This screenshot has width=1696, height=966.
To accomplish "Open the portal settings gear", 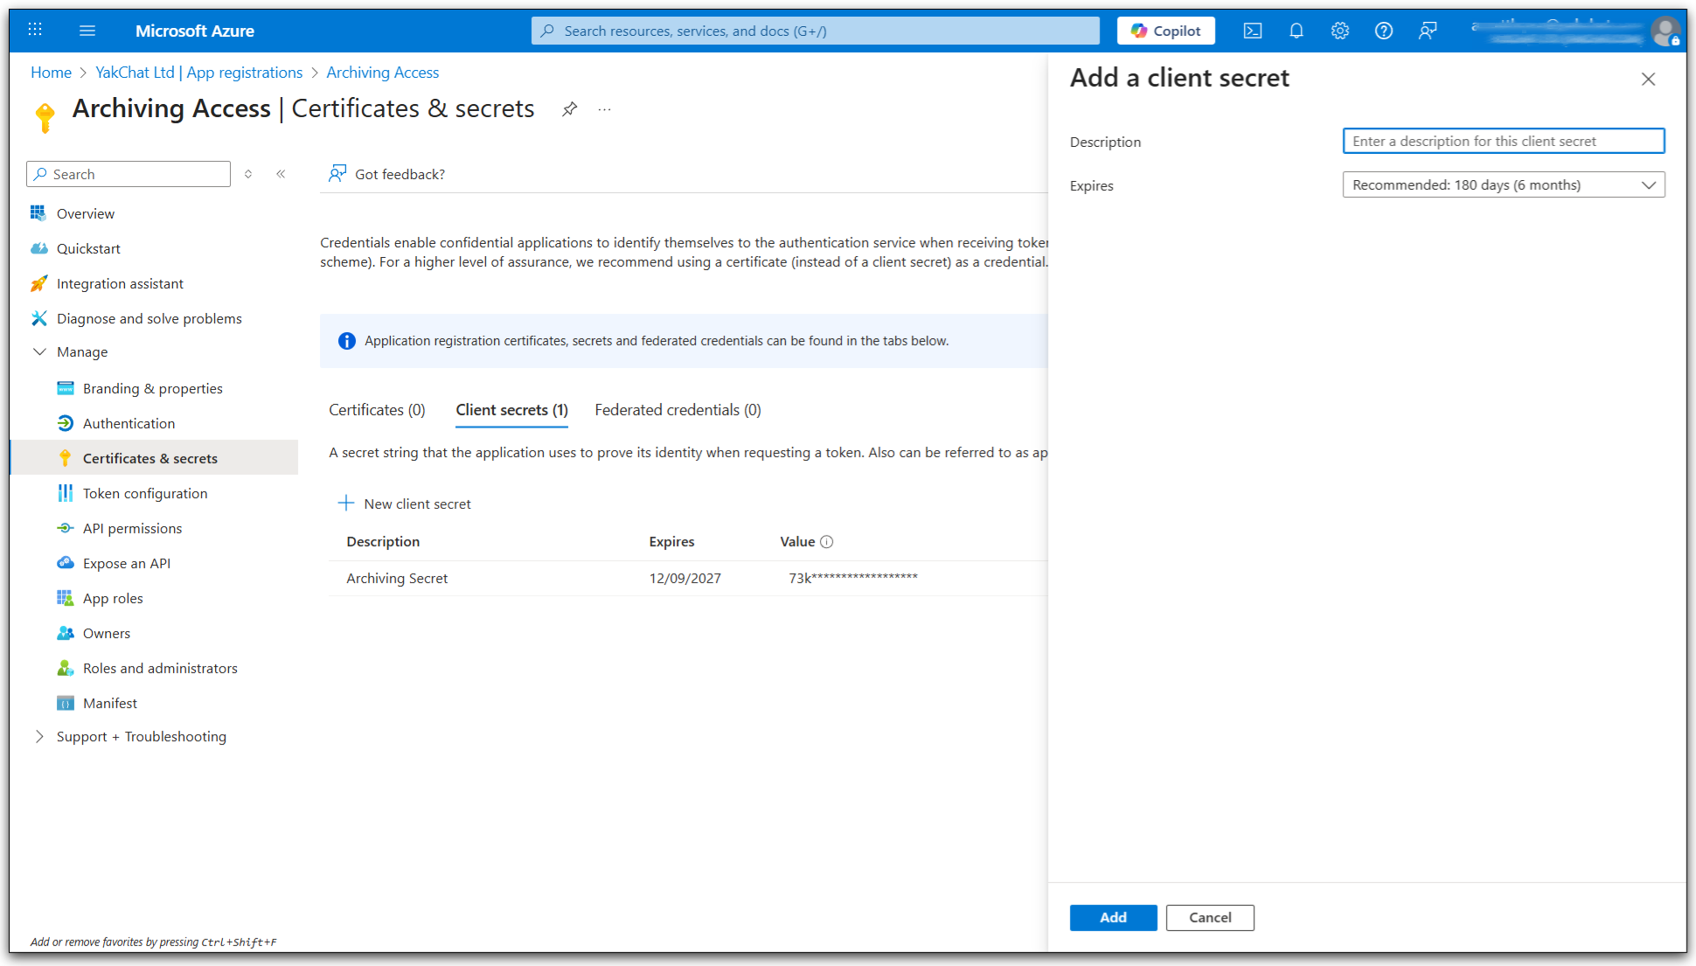I will click(x=1339, y=31).
